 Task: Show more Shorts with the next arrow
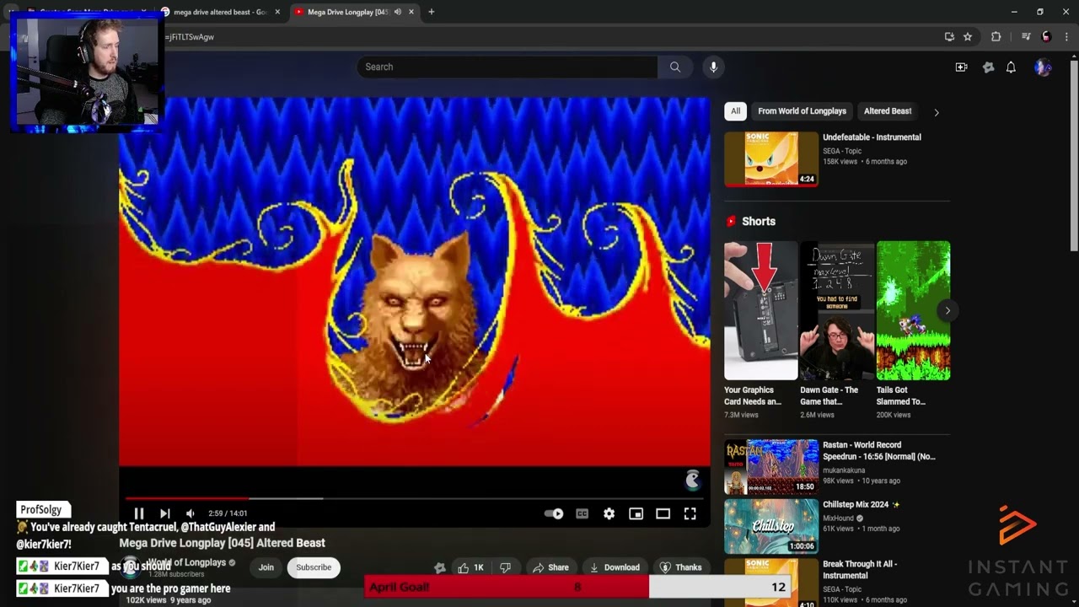[947, 310]
